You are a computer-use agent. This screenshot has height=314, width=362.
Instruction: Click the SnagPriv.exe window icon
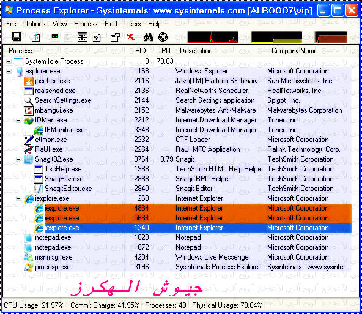click(x=39, y=179)
